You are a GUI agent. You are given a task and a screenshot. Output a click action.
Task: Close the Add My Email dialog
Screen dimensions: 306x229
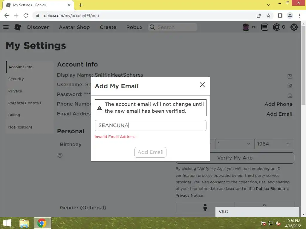[202, 85]
